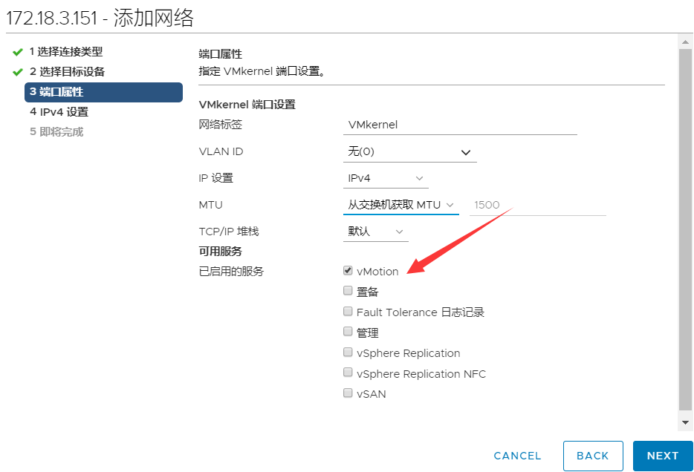Click the 172.18.3.151 - 添加网络 title
694x472 pixels.
(100, 18)
